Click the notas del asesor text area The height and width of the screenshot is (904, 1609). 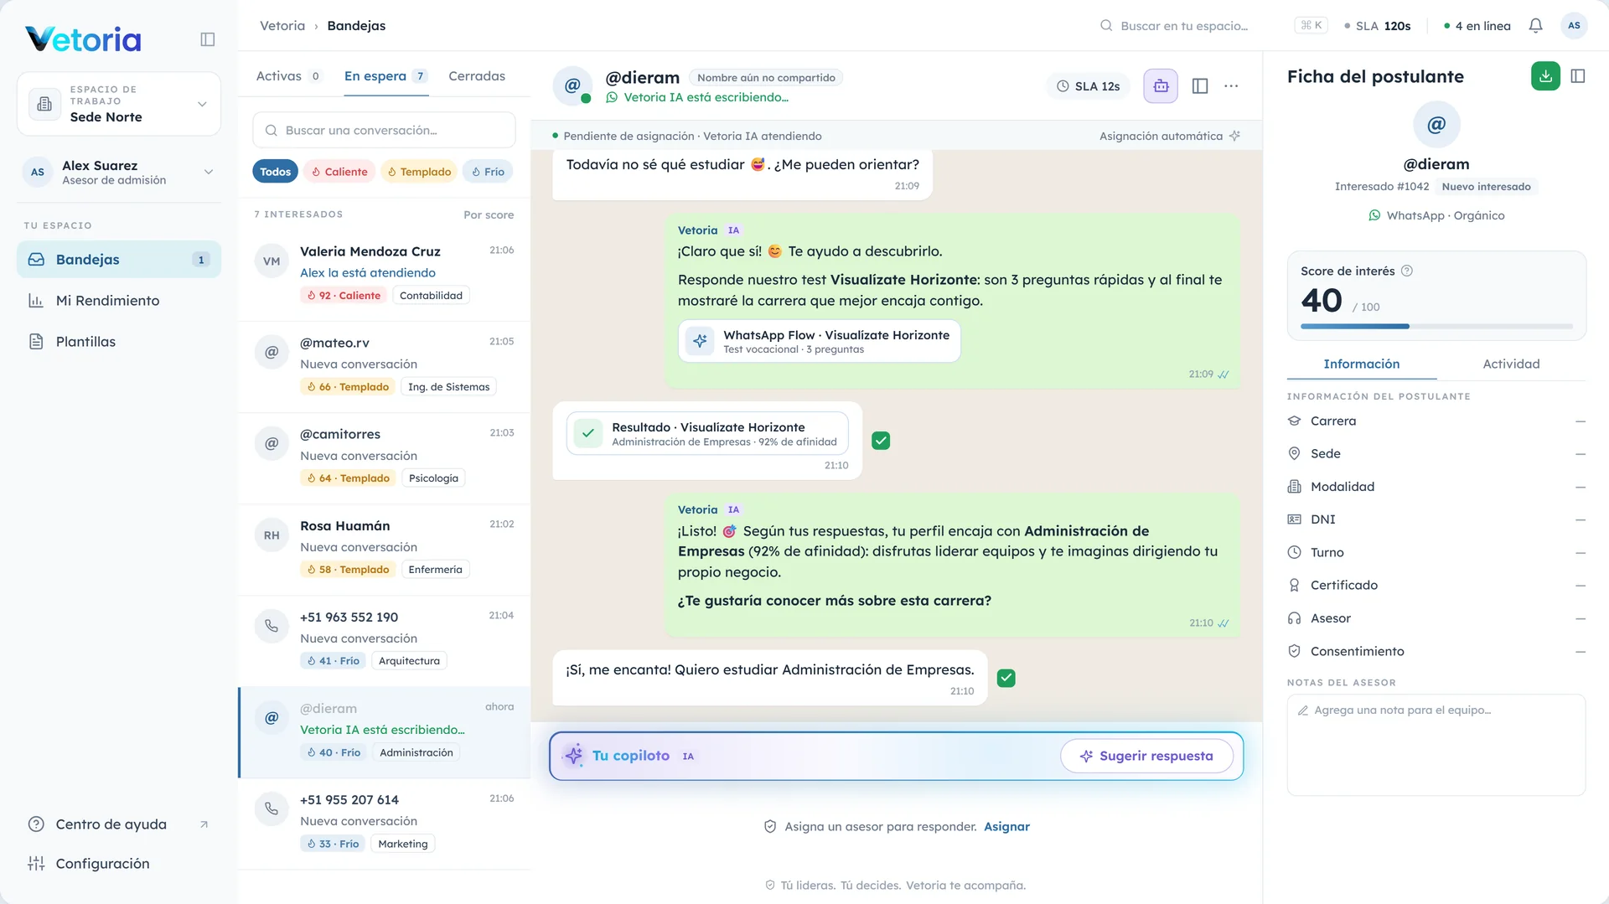[x=1436, y=745]
